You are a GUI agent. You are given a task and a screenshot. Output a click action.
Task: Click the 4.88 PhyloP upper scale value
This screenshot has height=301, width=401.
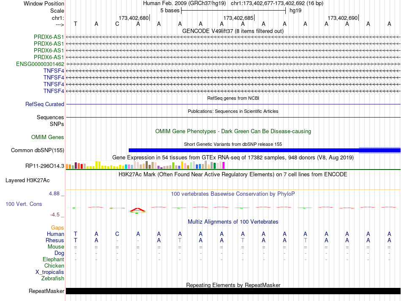tap(54, 194)
